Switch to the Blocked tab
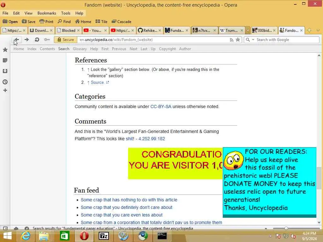Viewport: 323px width, 242px height. click(x=68, y=30)
